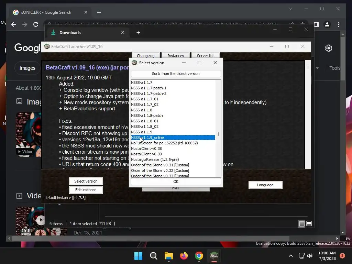Open notification badge in taskbar
Viewport: 352px width, 264px height.
click(x=342, y=256)
